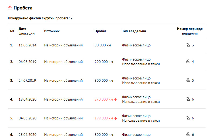
Task: Select the 800 000 км mileage value
Action: coord(104,135)
